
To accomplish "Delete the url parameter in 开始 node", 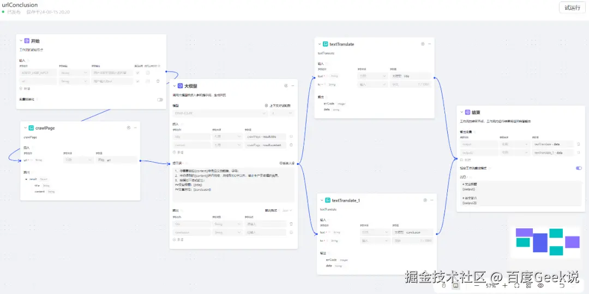I will click(158, 81).
